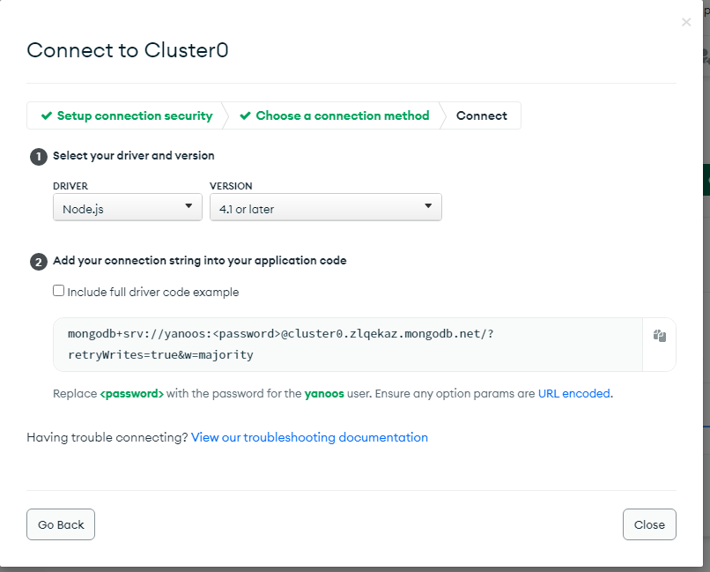Open the URL encoded link
Image resolution: width=710 pixels, height=572 pixels.
tap(574, 394)
